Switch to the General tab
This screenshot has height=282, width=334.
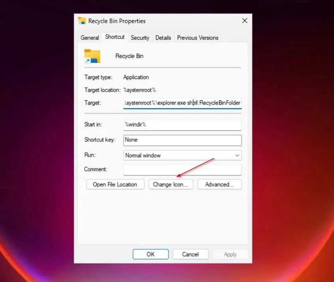pyautogui.click(x=90, y=38)
